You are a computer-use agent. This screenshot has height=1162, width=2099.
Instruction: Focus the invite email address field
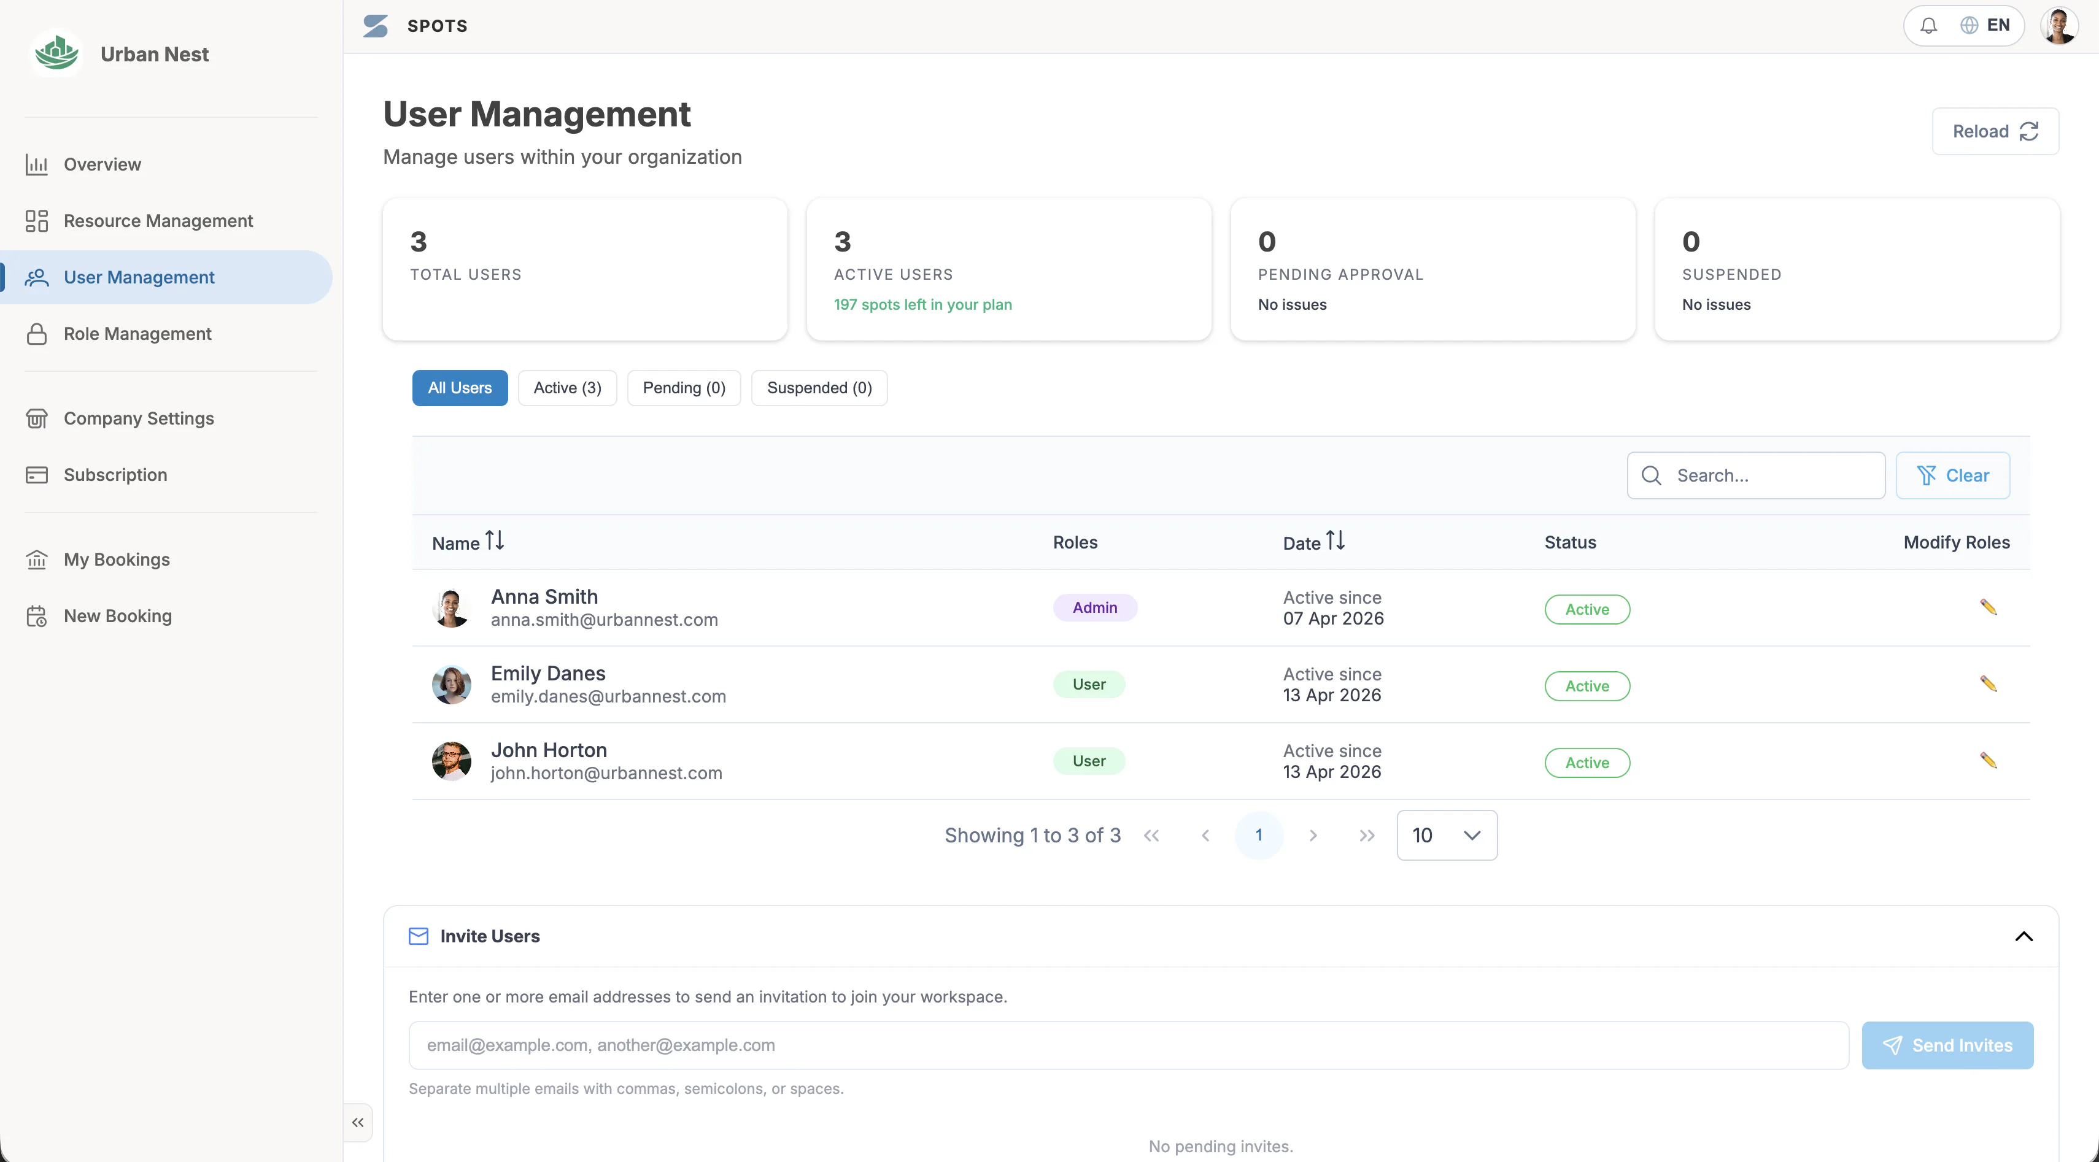[x=1129, y=1045]
